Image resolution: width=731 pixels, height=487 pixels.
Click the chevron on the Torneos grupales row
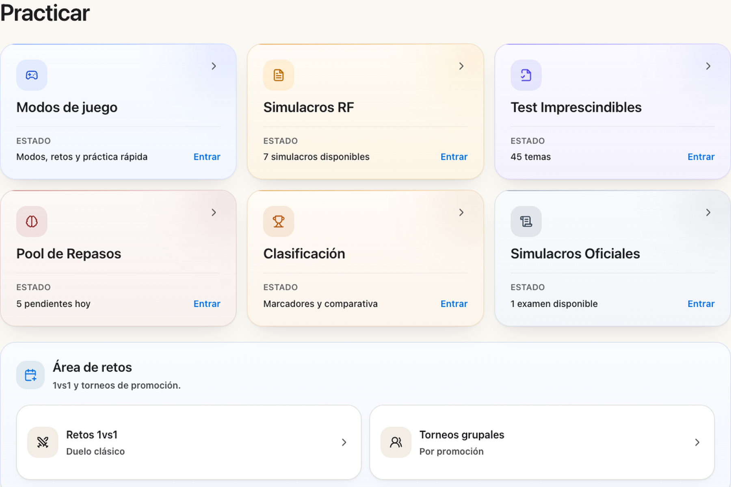697,442
